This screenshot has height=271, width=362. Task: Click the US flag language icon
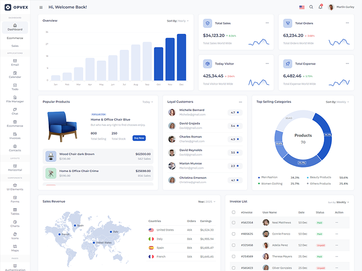coord(302,7)
